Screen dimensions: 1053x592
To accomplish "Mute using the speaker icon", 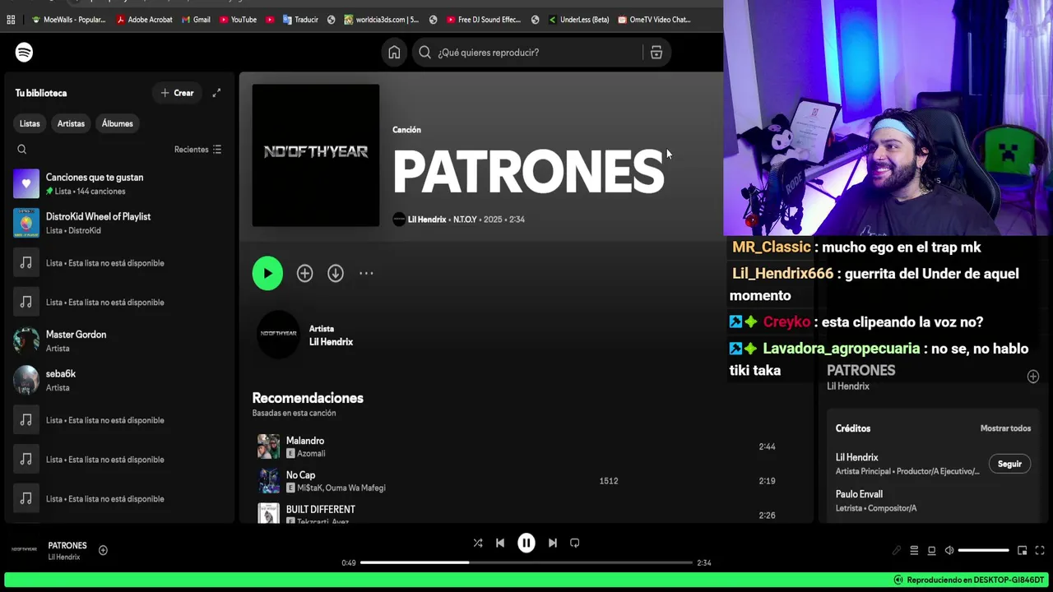I will point(949,550).
